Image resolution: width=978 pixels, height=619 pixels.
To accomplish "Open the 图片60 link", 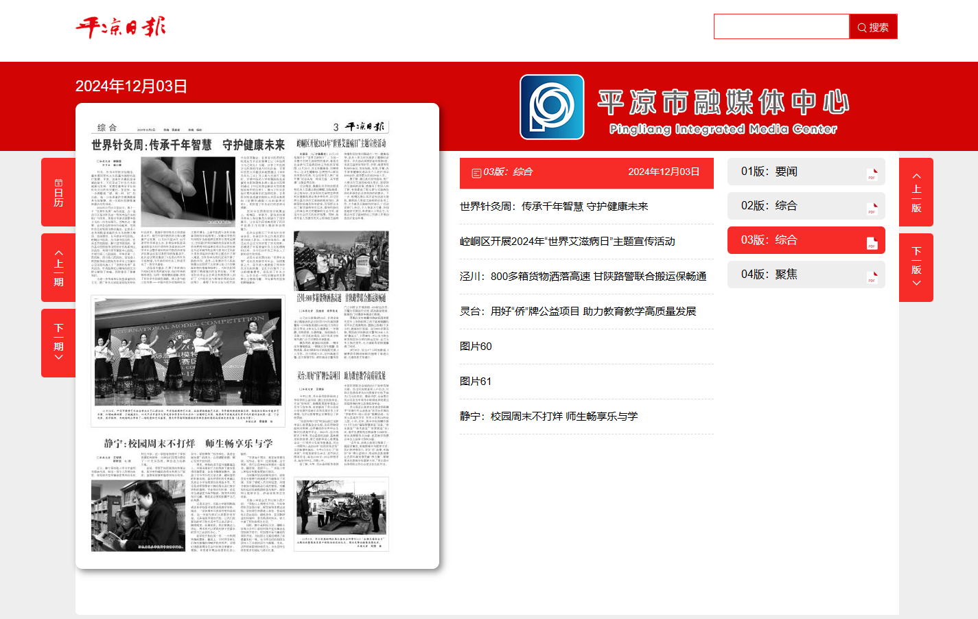I will pyautogui.click(x=476, y=347).
